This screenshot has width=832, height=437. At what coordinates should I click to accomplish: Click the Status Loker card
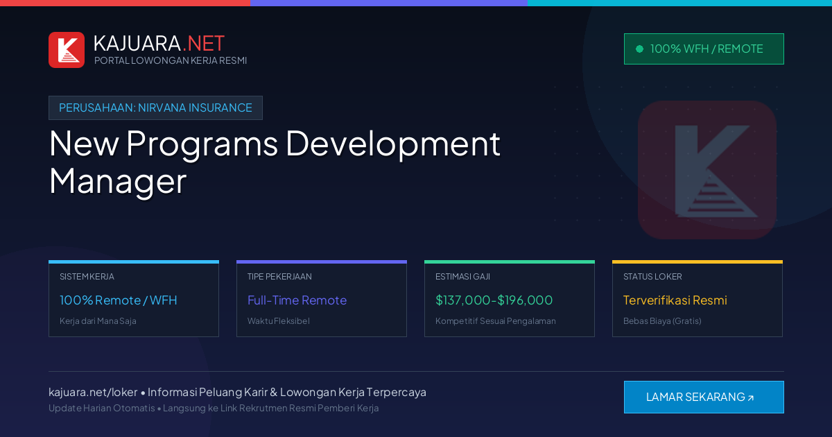(697, 298)
